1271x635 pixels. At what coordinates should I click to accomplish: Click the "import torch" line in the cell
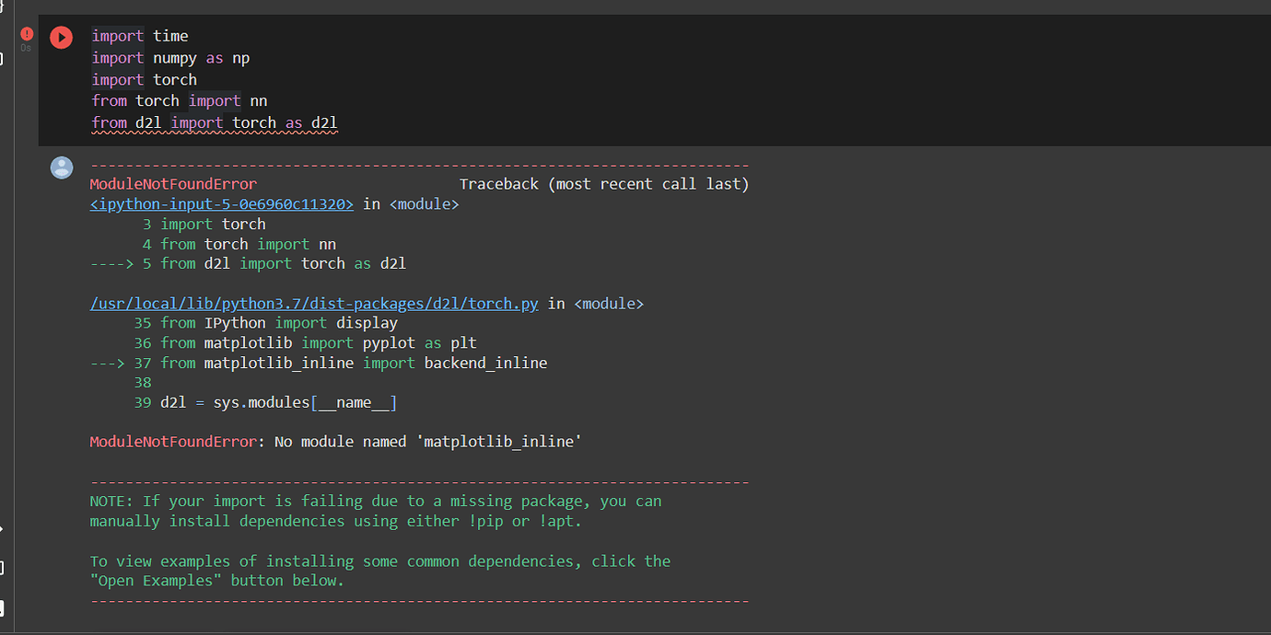144,79
